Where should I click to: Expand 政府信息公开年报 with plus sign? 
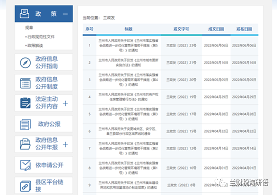[x=65, y=144]
